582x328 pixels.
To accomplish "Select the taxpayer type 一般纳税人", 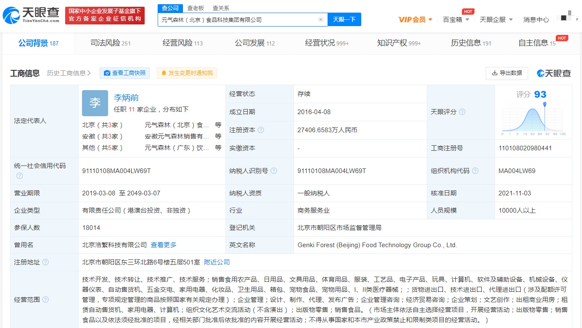I will 313,193.
